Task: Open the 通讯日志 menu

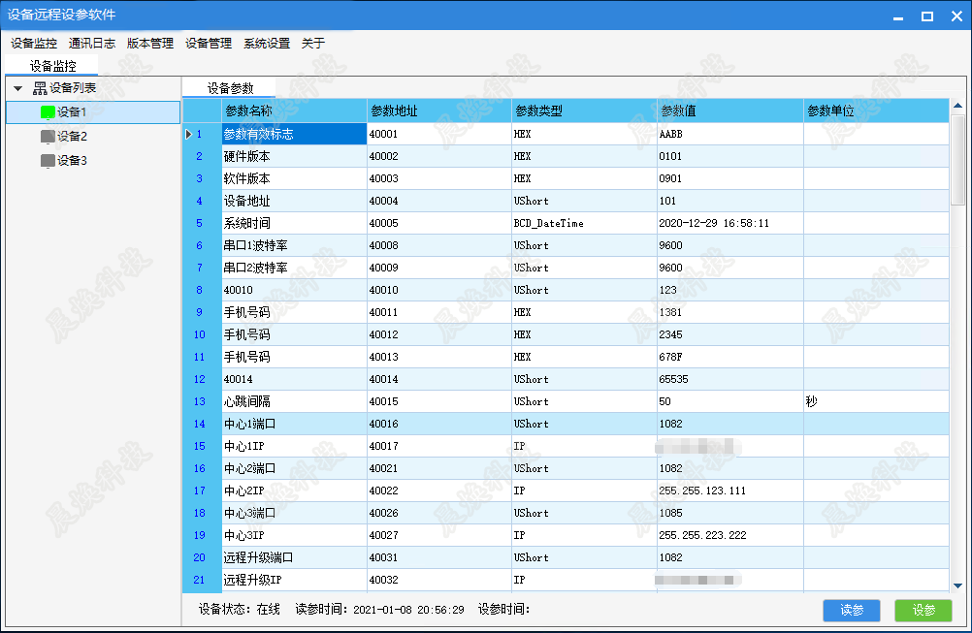Action: click(92, 43)
